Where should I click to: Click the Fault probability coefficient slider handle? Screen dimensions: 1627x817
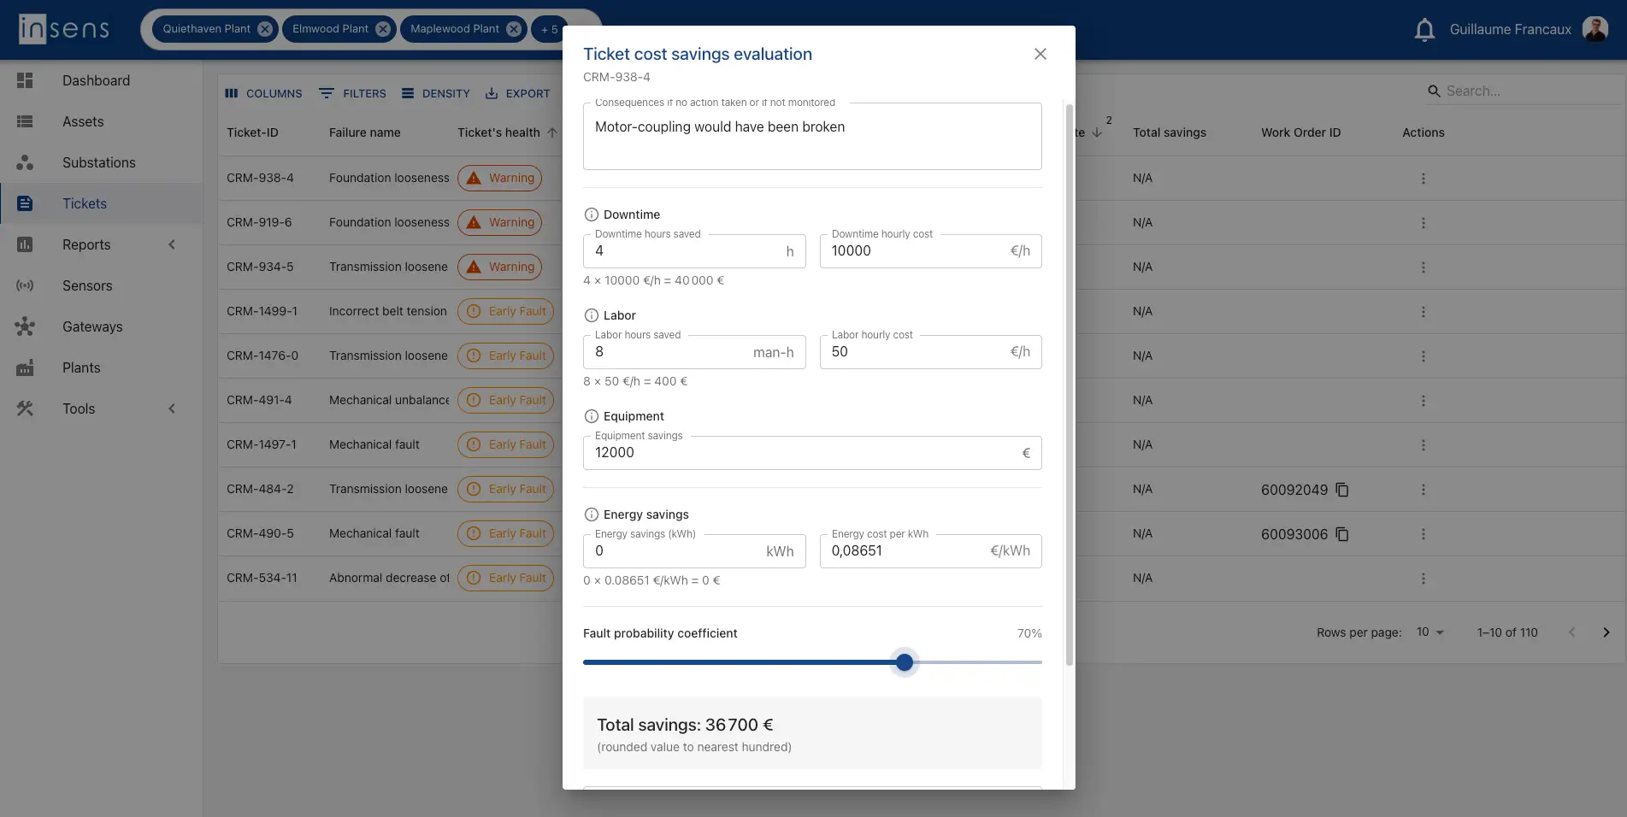pos(905,662)
